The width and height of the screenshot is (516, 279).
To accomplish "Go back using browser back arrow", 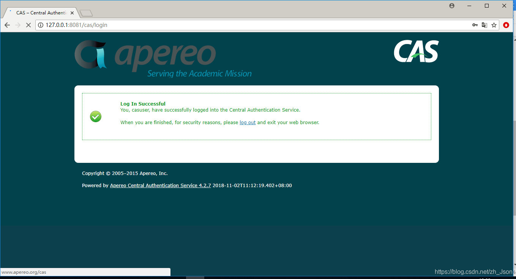I will tap(7, 25).
